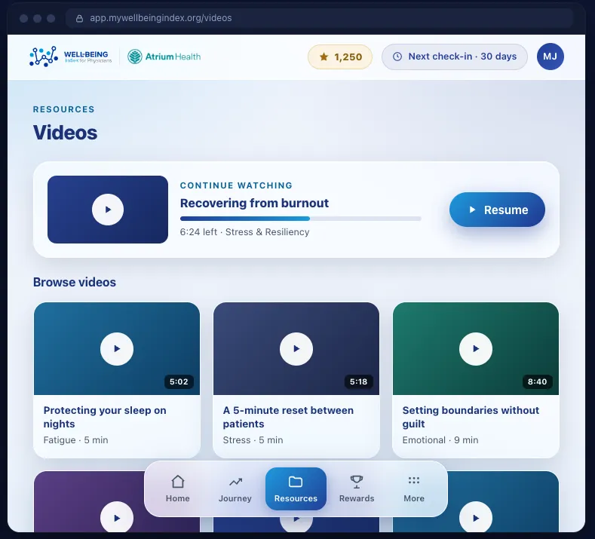Play Setting boundaries without guilt video
Viewport: 595px width, 539px height.
[x=476, y=349]
